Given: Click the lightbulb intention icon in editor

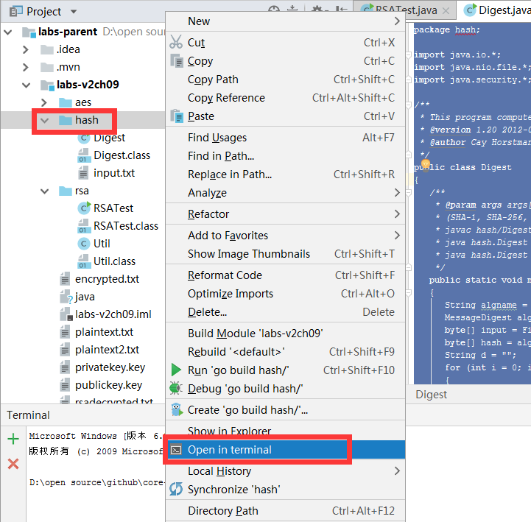Looking at the screenshot, I should 426,165.
